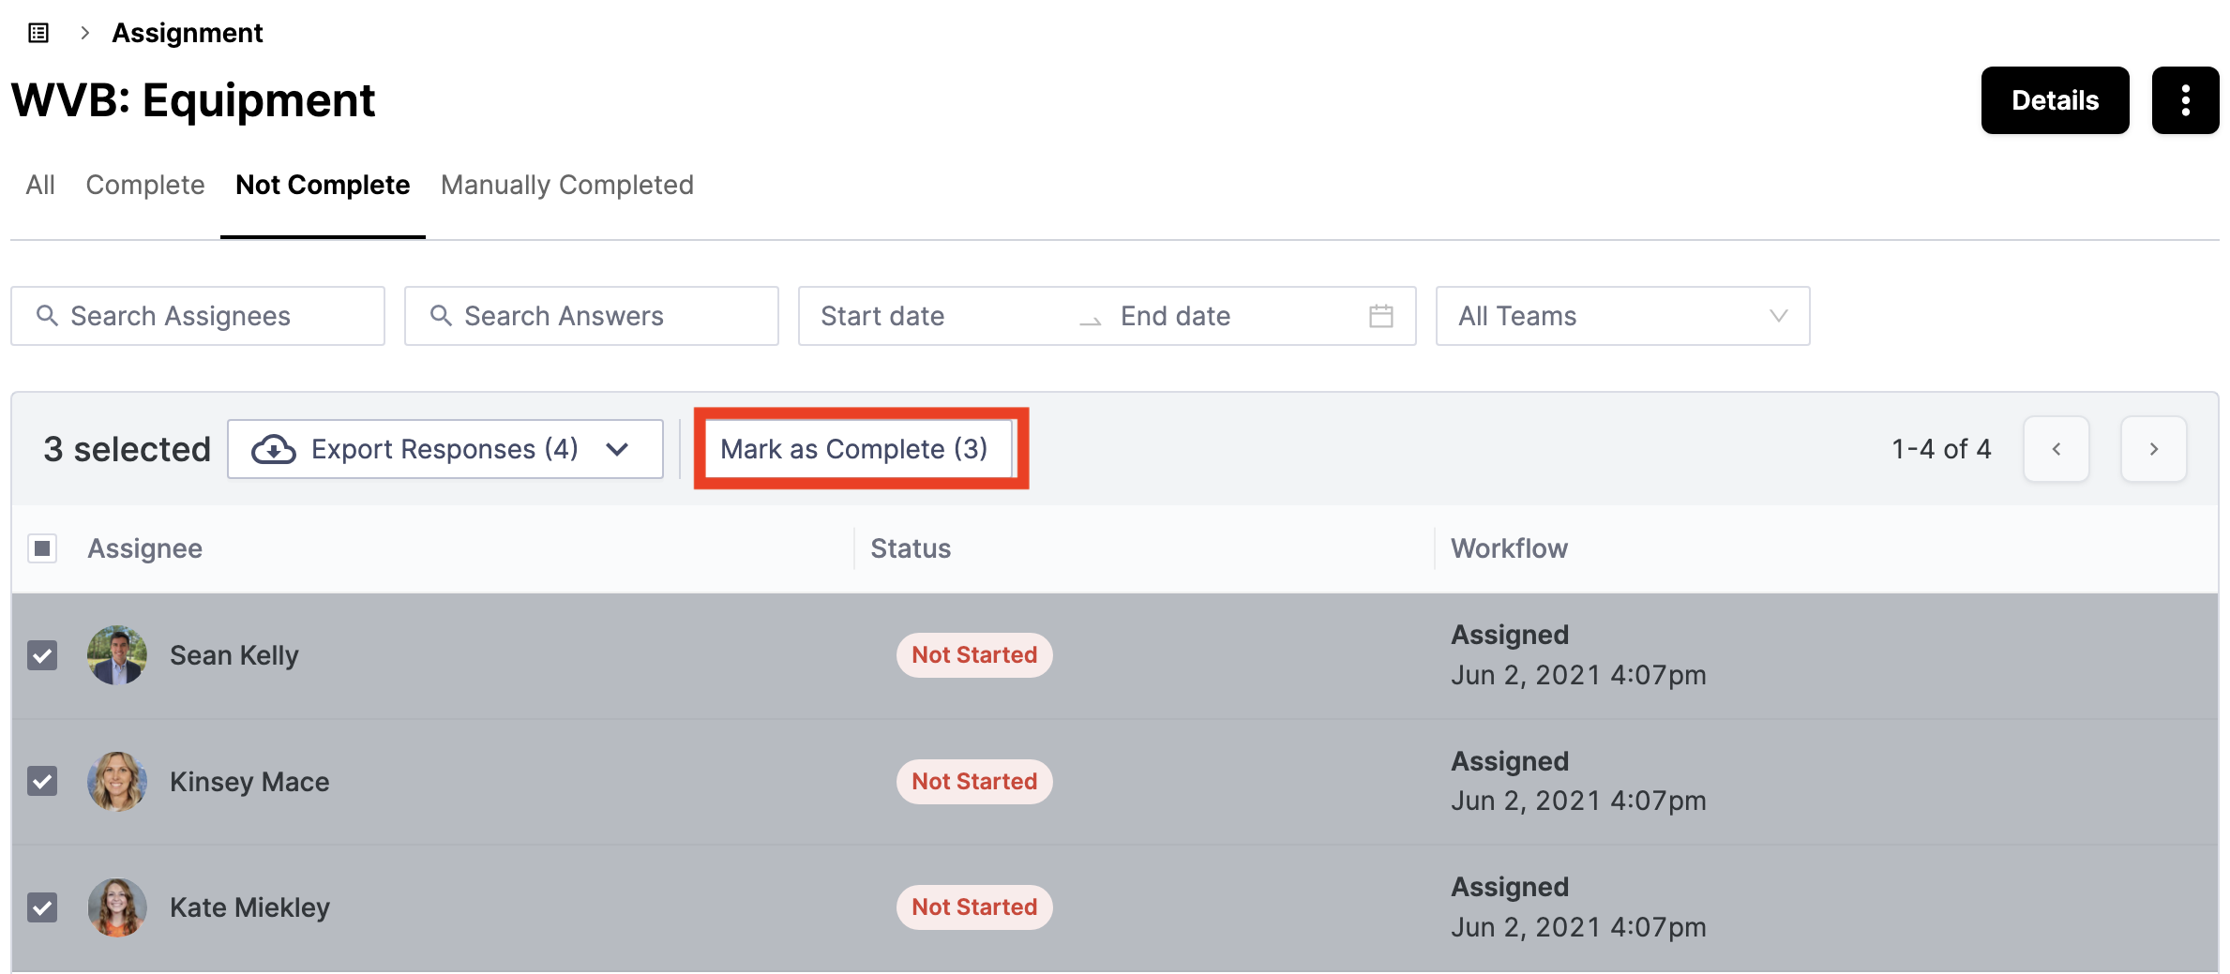2230x974 pixels.
Task: Click Mark as Complete (3) button
Action: pyautogui.click(x=854, y=449)
